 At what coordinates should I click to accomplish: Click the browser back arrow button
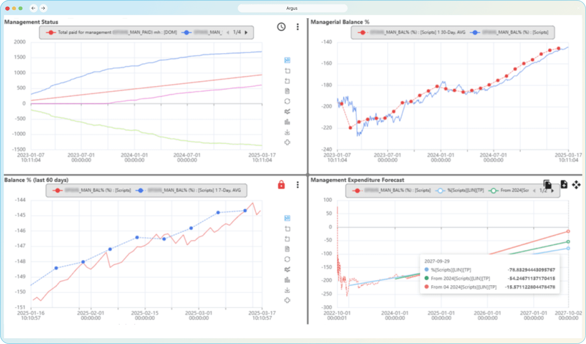click(x=33, y=8)
